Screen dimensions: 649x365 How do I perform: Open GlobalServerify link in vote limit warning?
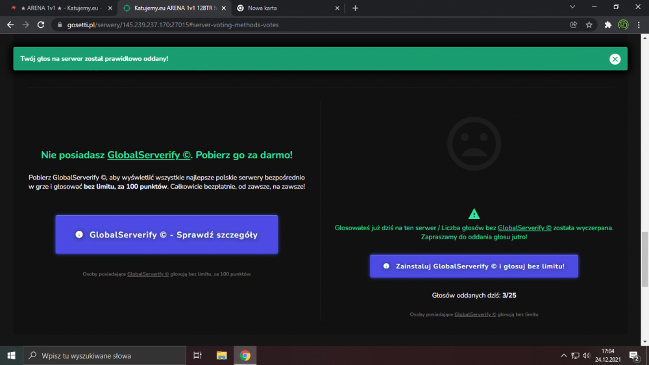tap(524, 228)
